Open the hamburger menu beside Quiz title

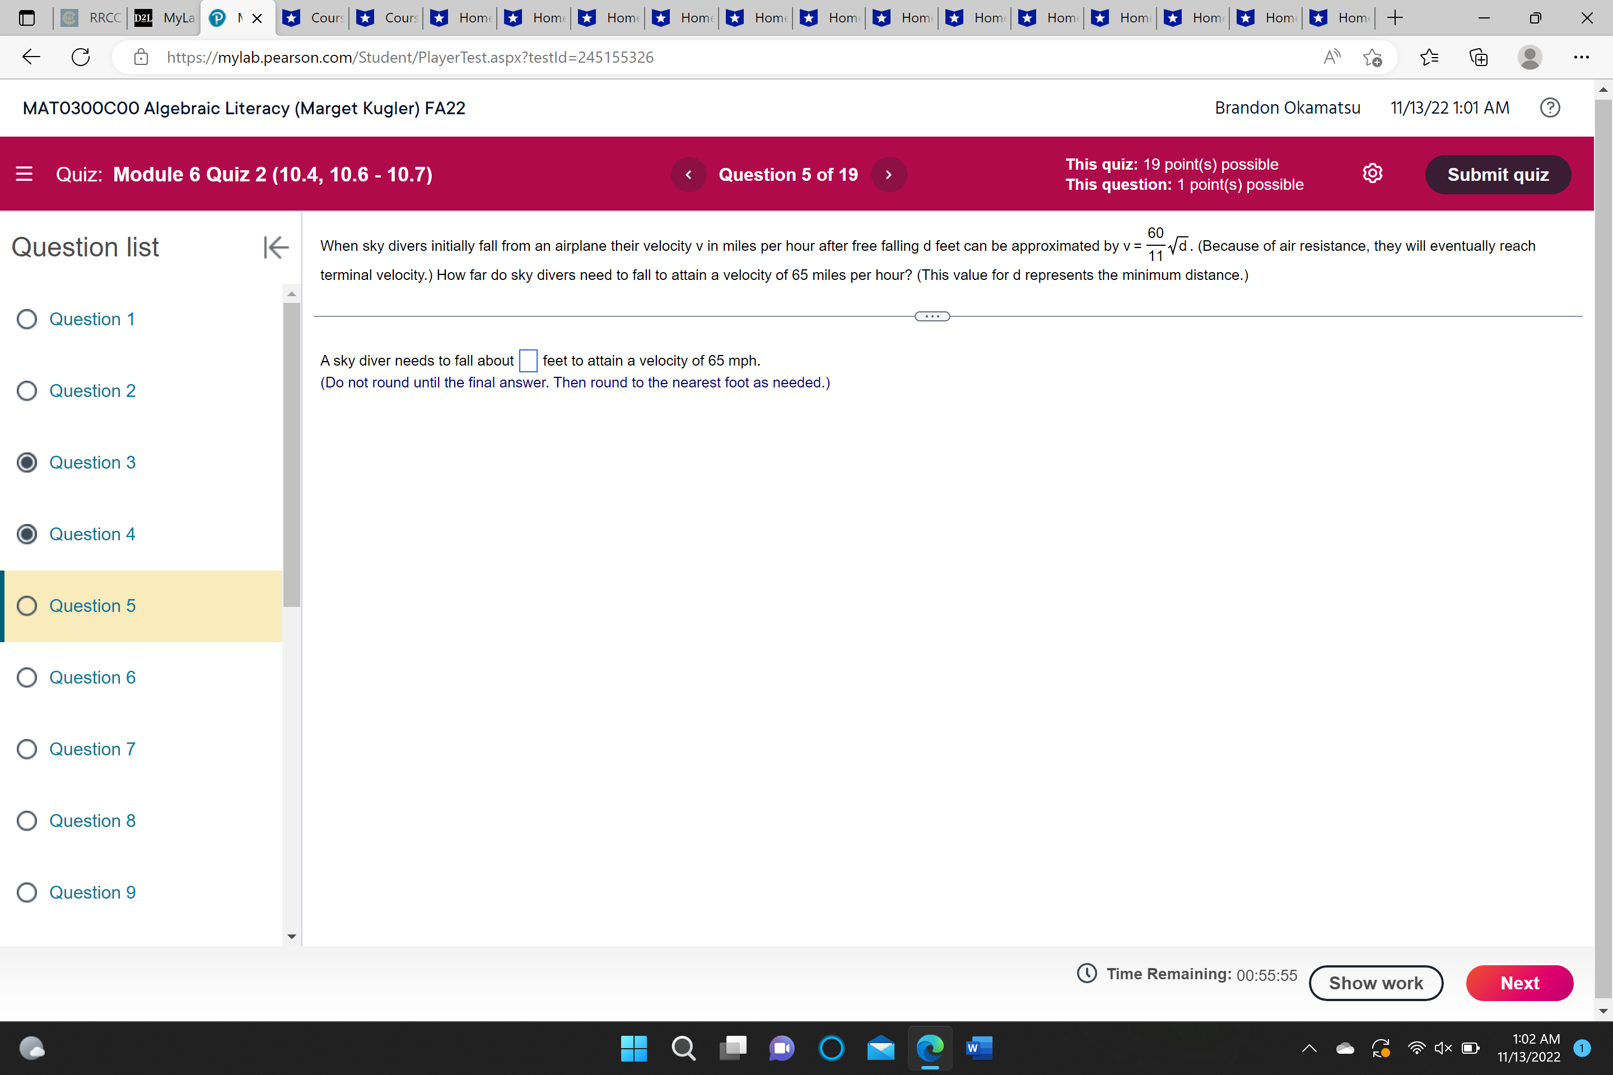point(24,174)
